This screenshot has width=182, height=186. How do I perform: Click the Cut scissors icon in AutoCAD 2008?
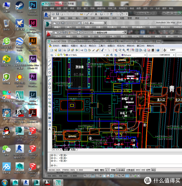[x=82, y=50]
